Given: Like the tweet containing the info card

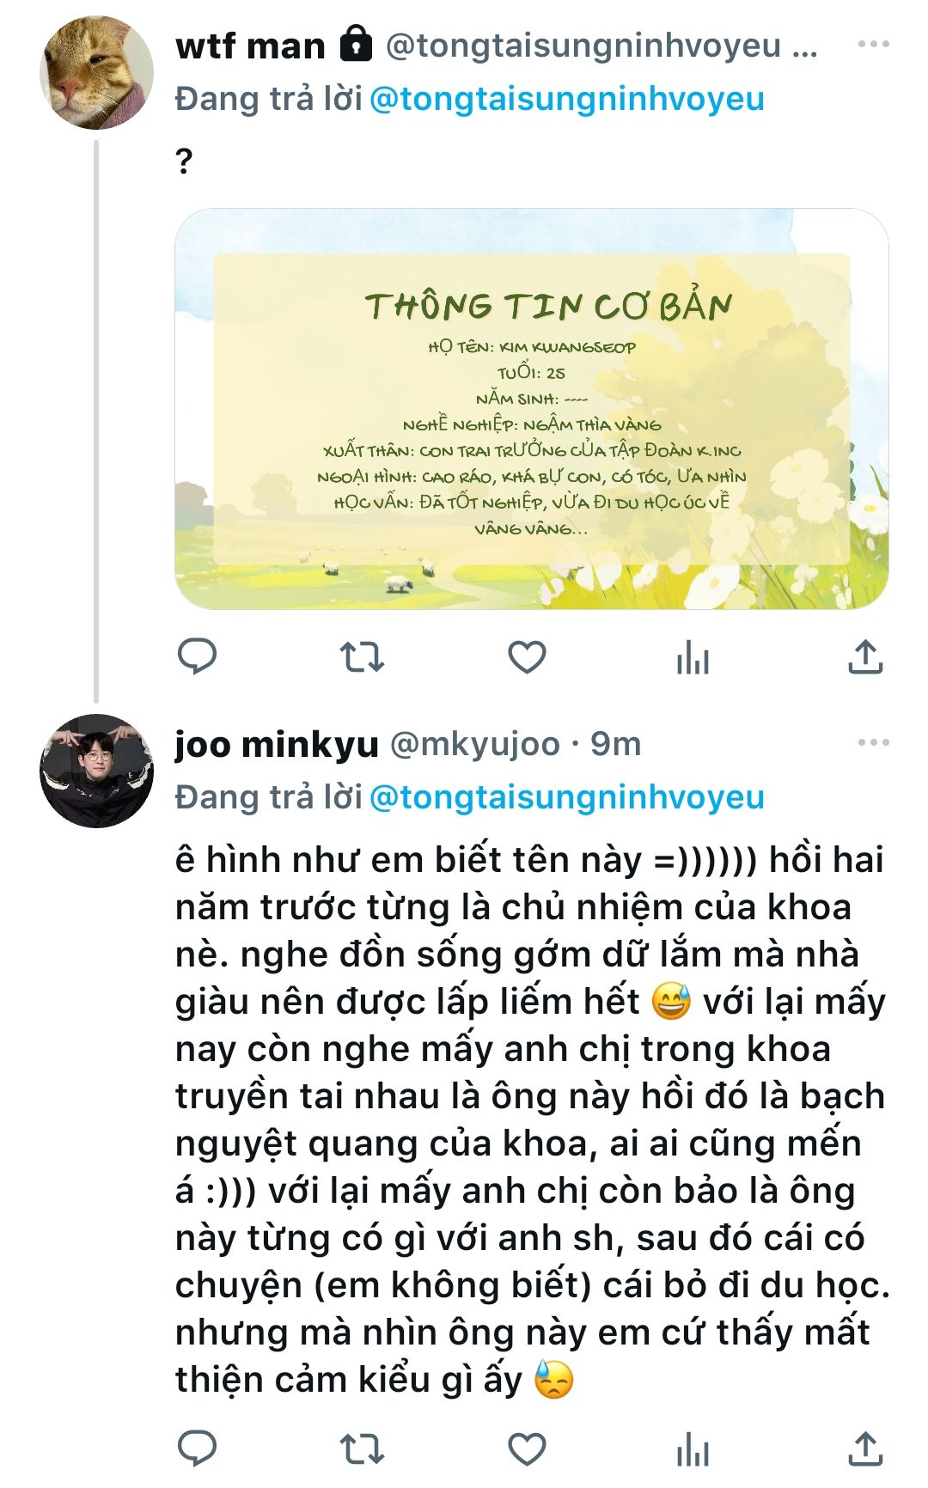Looking at the screenshot, I should [527, 657].
